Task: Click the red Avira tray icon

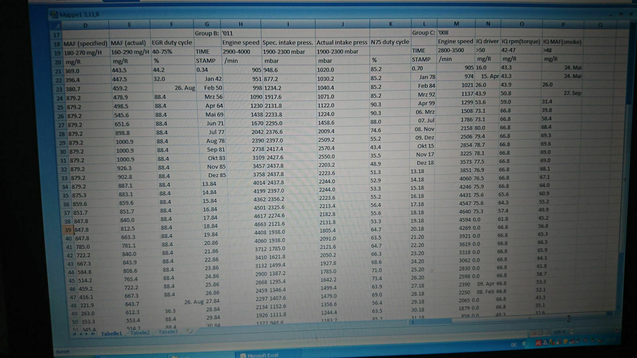Action: tap(538, 342)
